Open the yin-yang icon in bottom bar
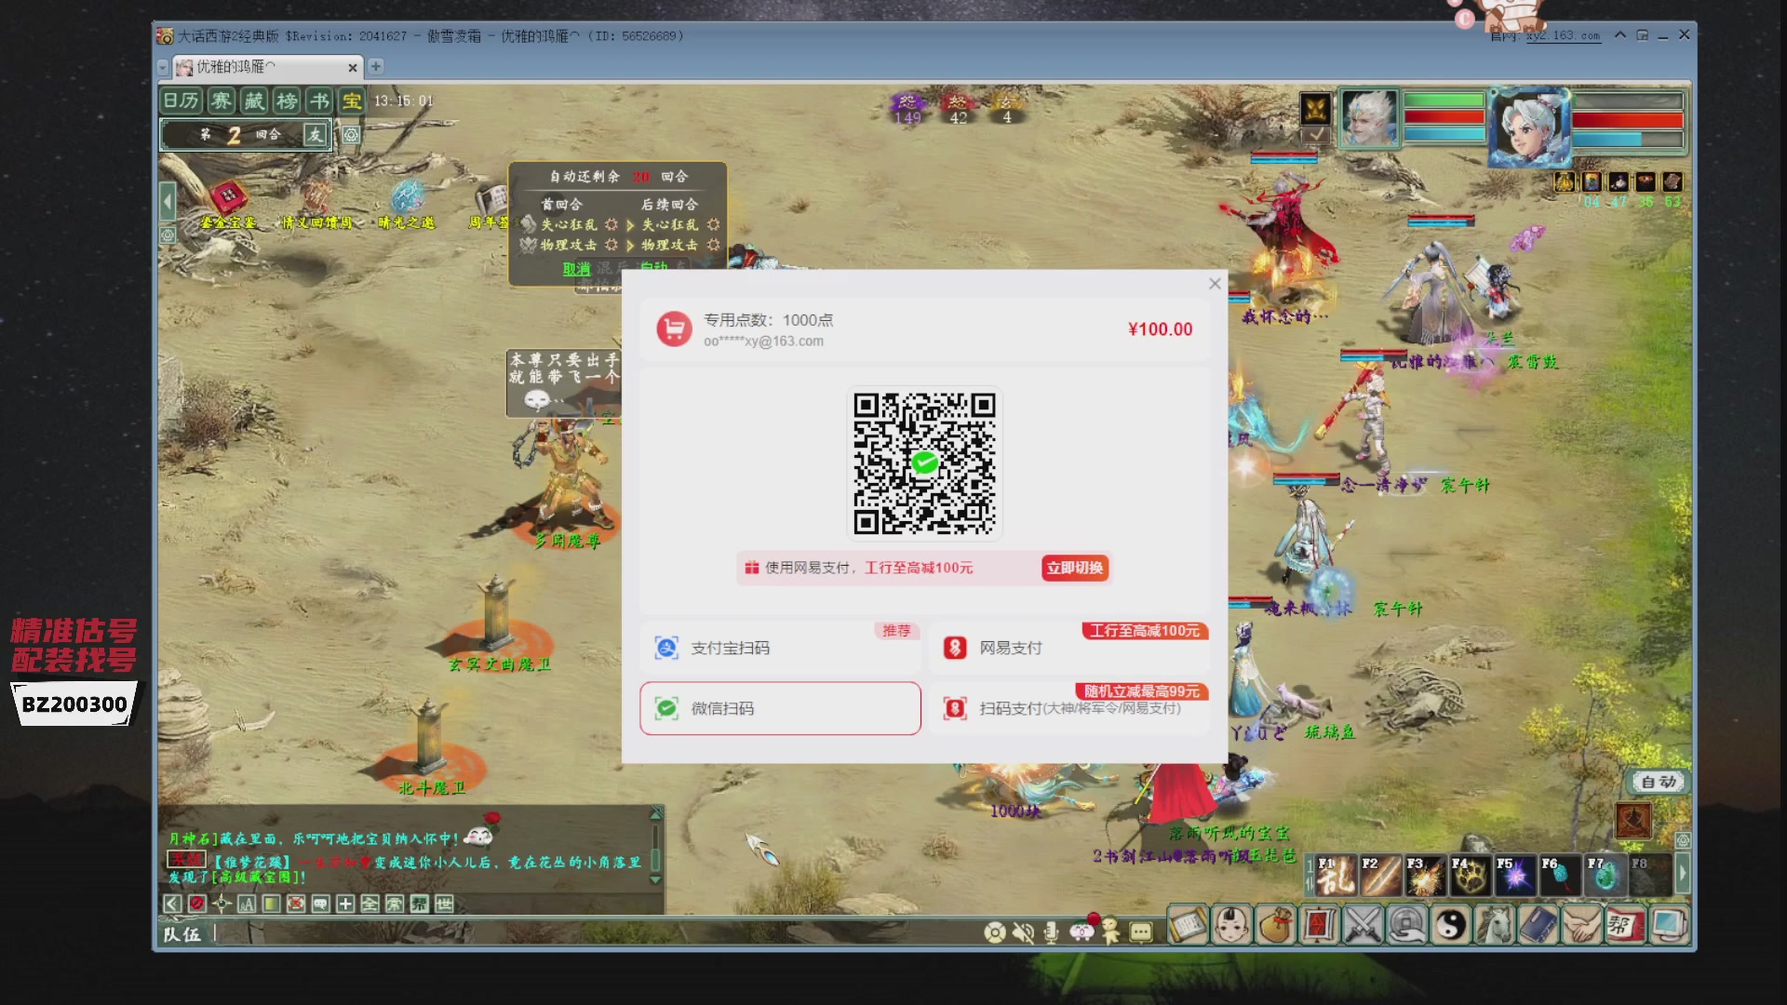This screenshot has height=1005, width=1787. click(x=1450, y=925)
